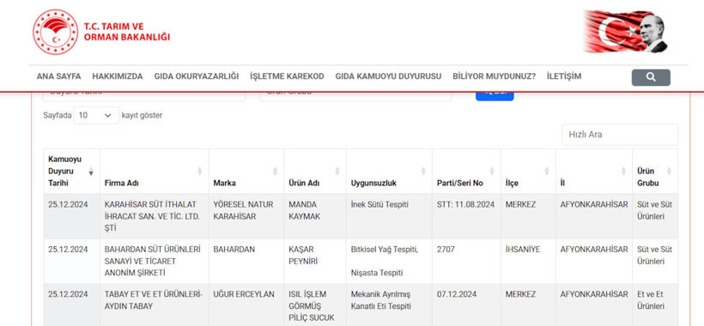Sort table by Marka column
The width and height of the screenshot is (704, 326).
tap(246, 172)
